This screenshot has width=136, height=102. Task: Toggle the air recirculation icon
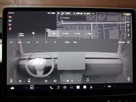coord(88,80)
